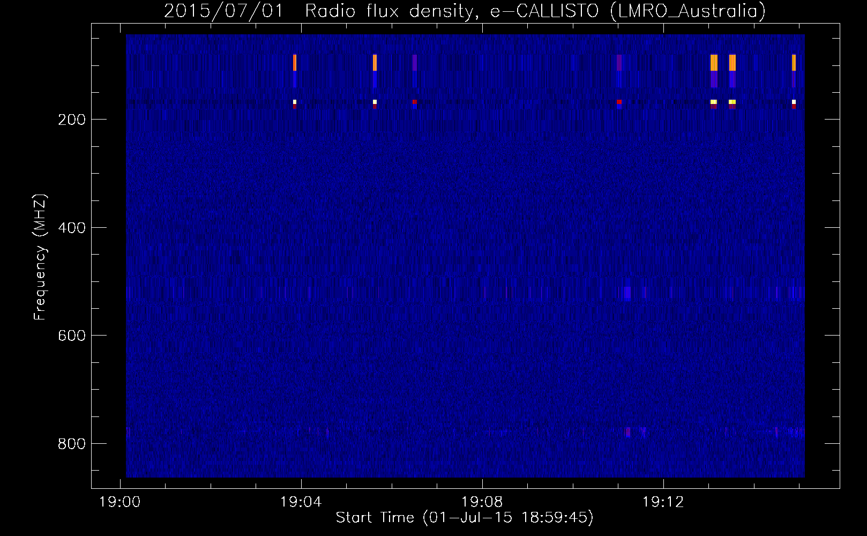Viewport: 867px width, 536px height.
Task: Click the plot title mentioning e-CALLISTO
Action: (x=465, y=11)
